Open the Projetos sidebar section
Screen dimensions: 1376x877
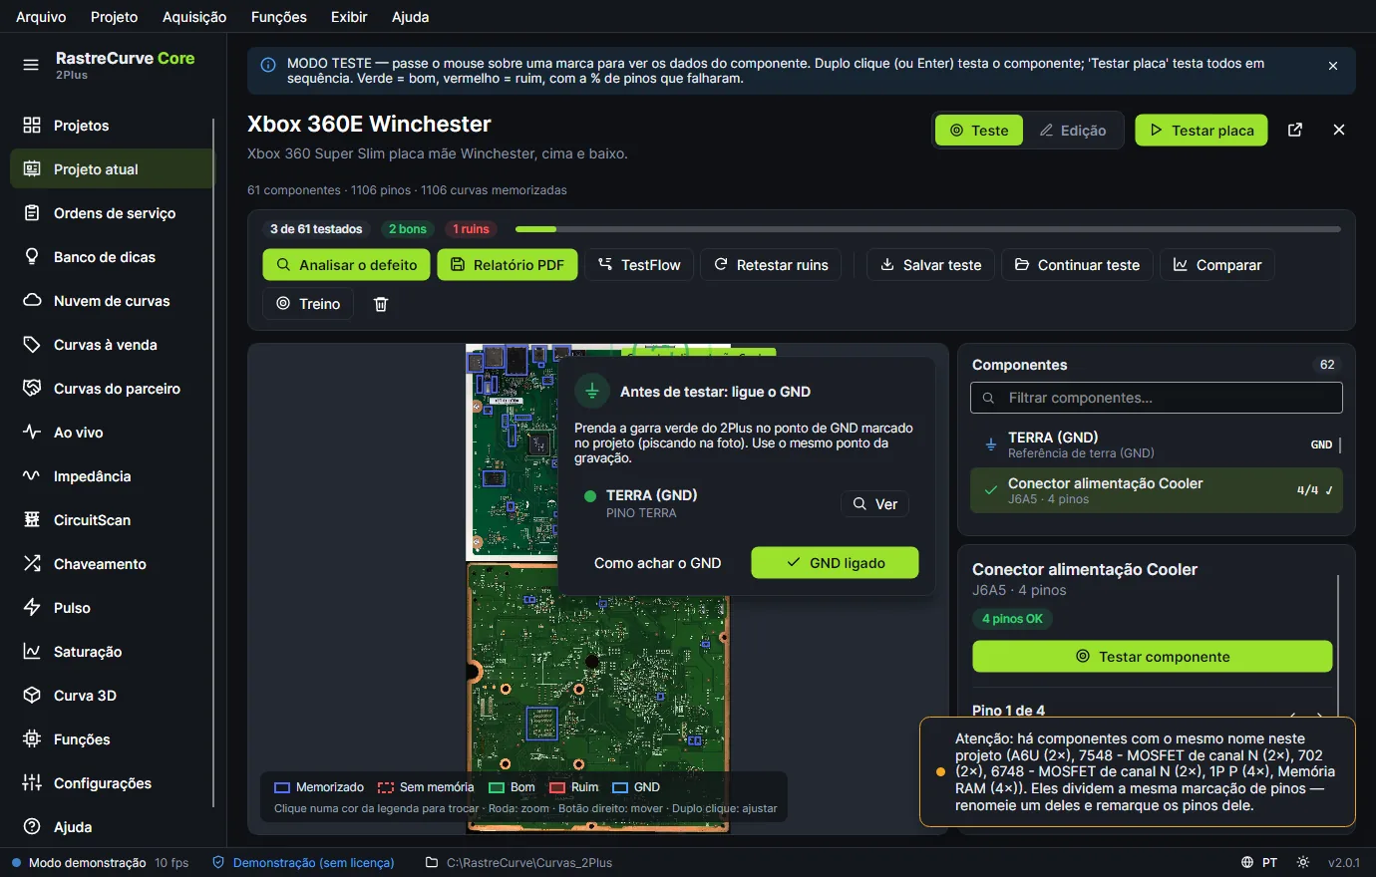112,126
